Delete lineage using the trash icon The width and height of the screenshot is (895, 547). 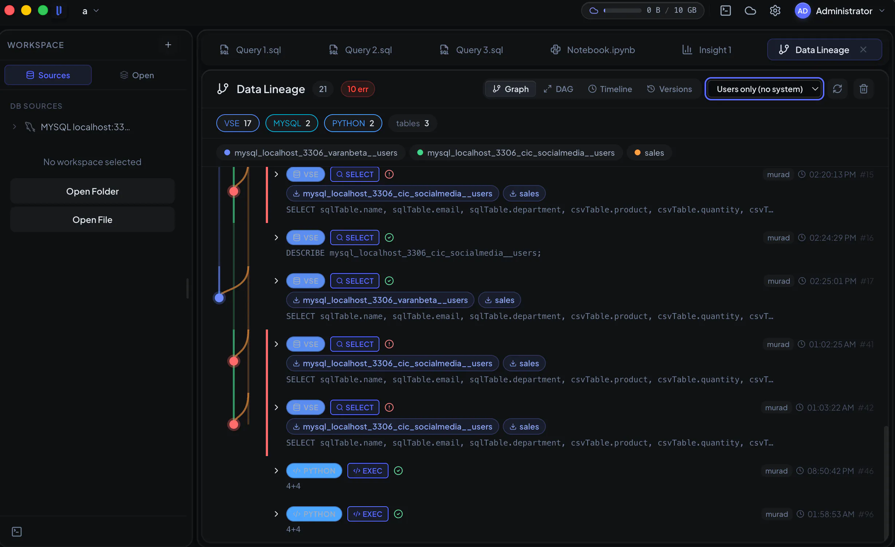[x=863, y=89]
